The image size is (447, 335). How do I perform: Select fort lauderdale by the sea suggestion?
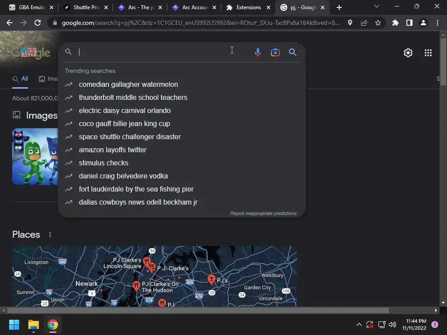[182, 189]
